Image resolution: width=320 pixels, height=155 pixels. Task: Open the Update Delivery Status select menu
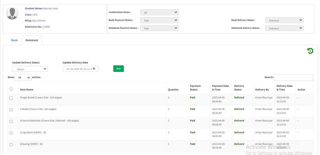coord(30,69)
